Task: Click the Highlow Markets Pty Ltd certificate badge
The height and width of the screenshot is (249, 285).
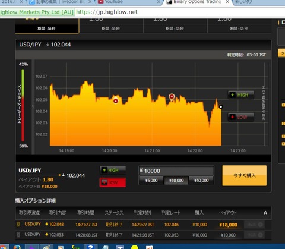Action: (37, 12)
